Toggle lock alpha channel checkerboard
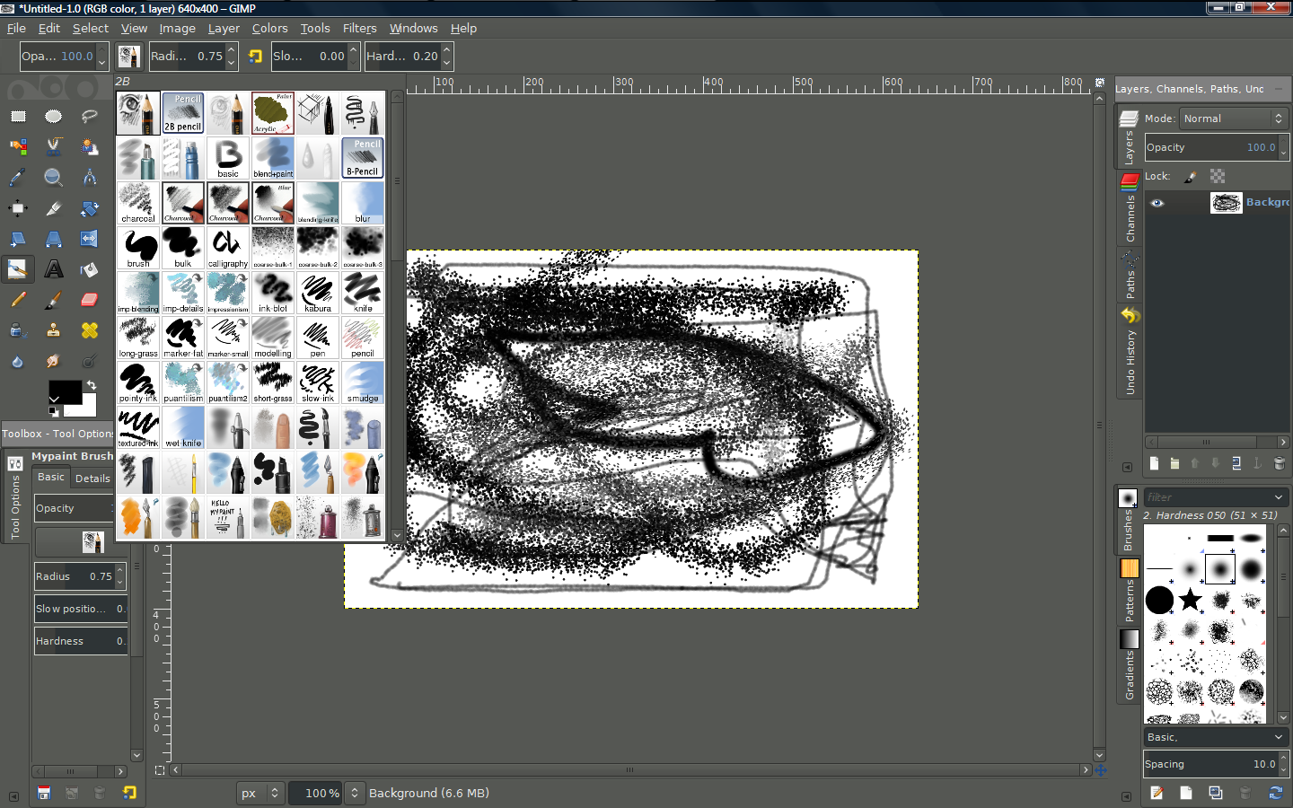The image size is (1293, 808). click(1218, 177)
